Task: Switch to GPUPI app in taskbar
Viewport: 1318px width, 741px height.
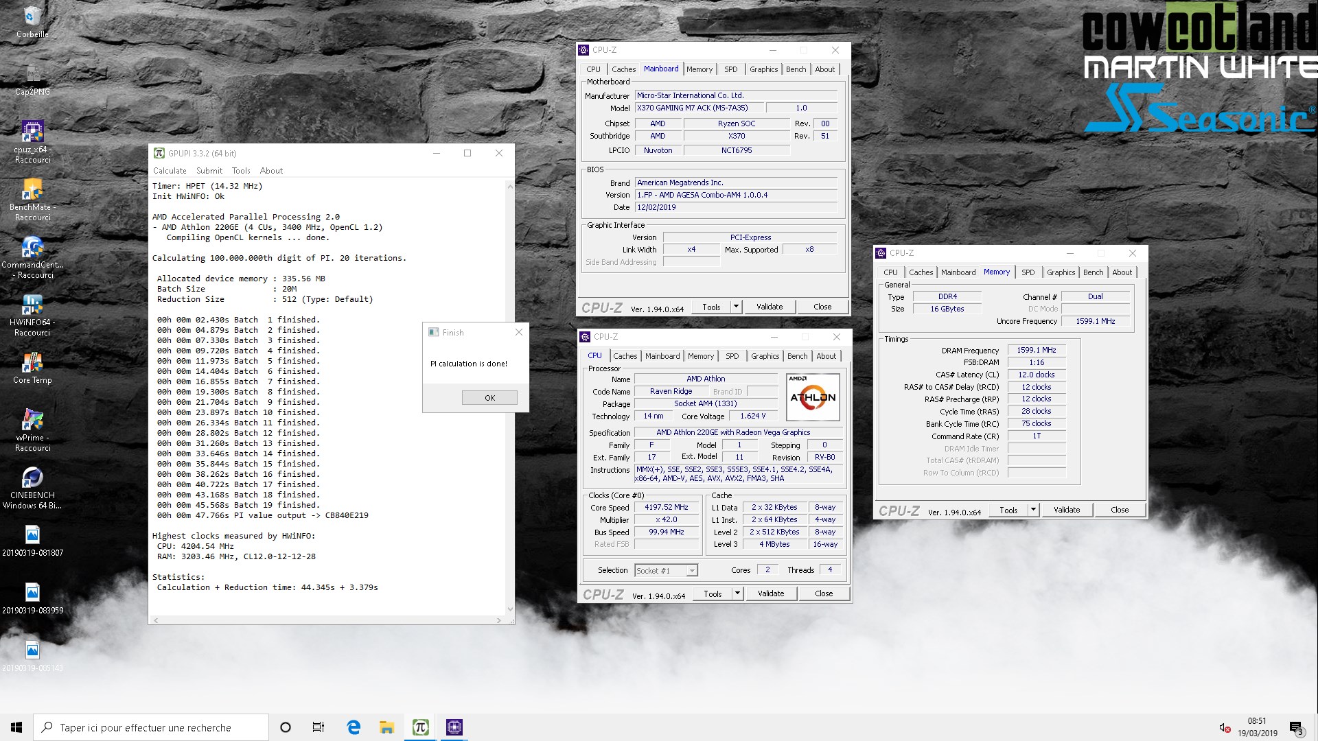Action: tap(420, 727)
